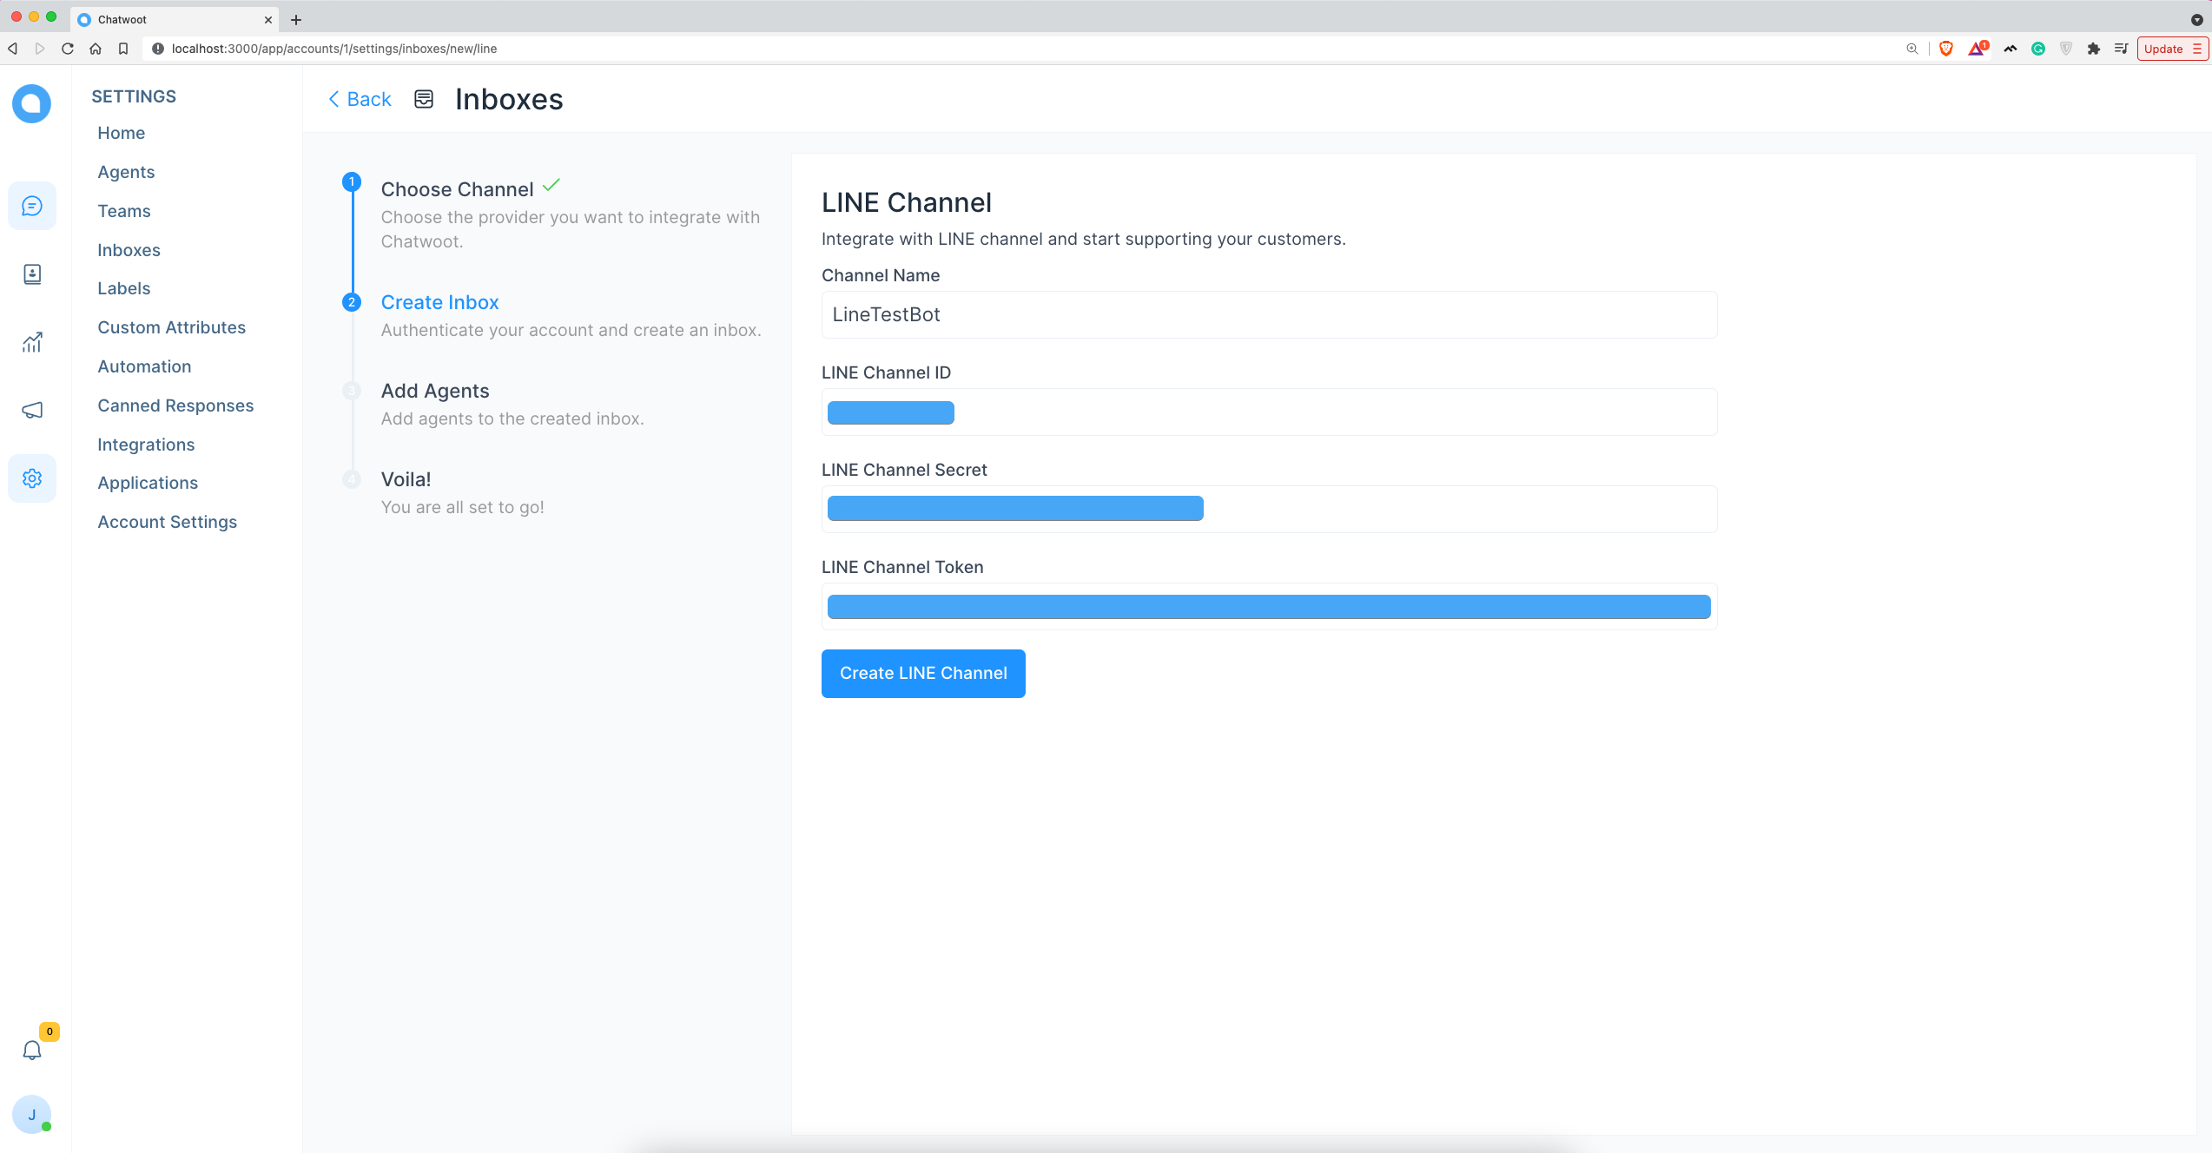Open Extensions puzzle piece icon
The height and width of the screenshot is (1153, 2212).
pyautogui.click(x=2094, y=49)
